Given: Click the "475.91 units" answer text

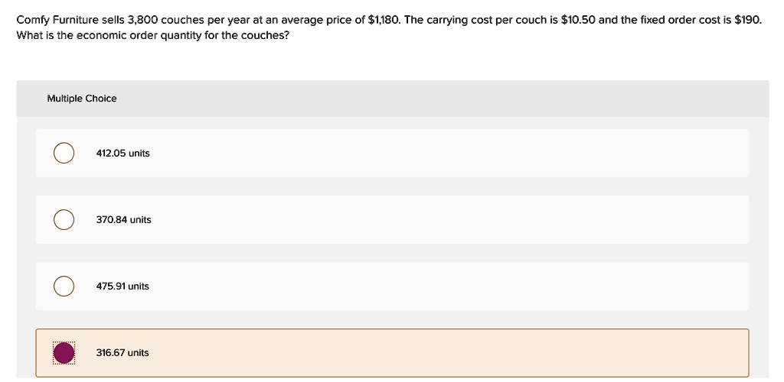Looking at the screenshot, I should pos(122,286).
